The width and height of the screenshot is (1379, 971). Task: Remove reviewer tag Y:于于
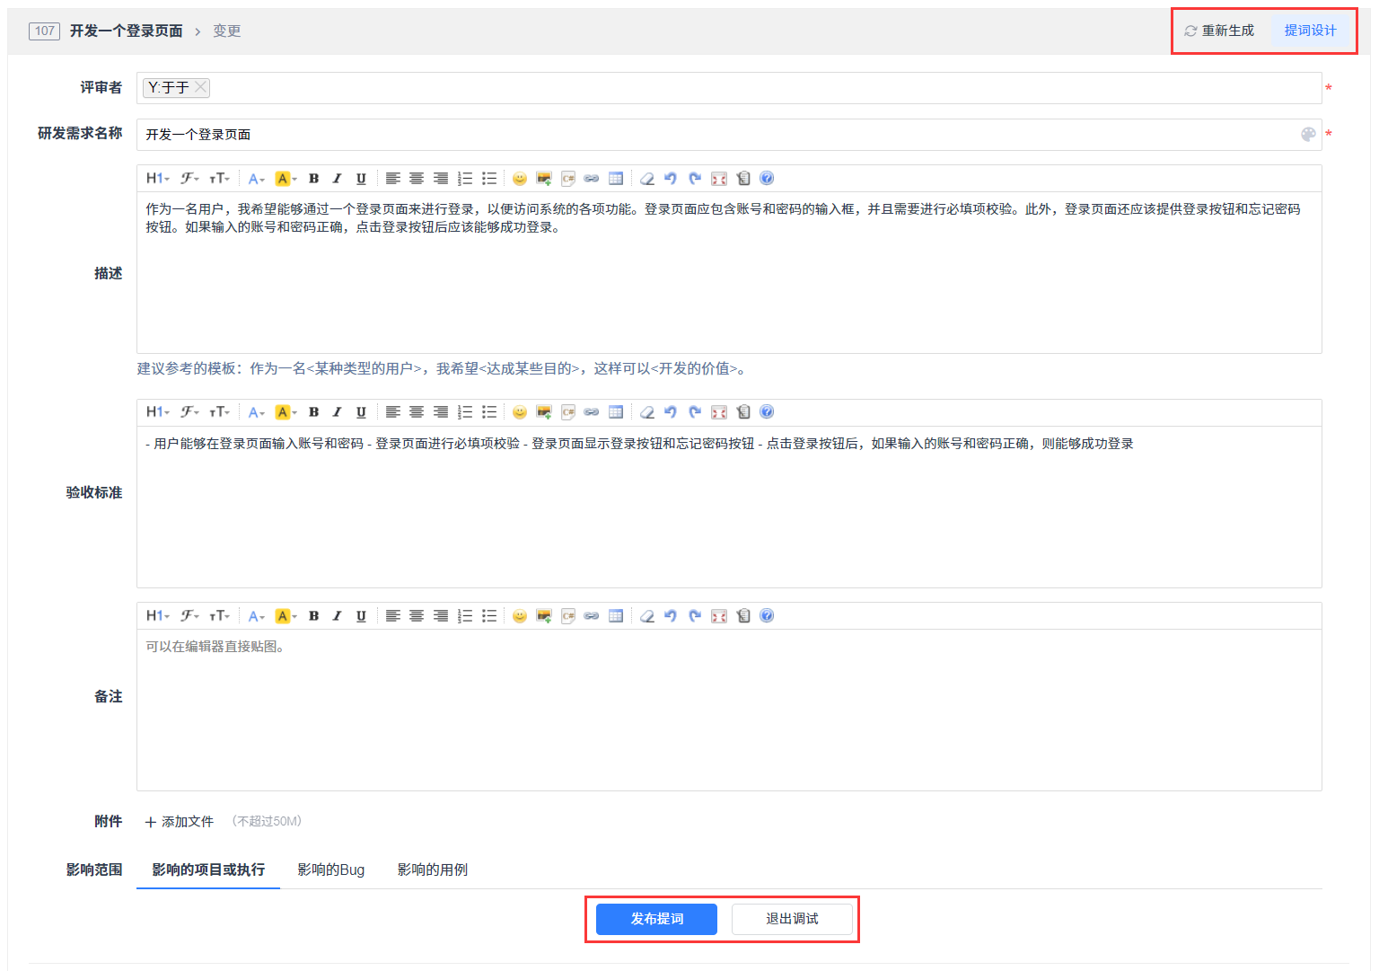pyautogui.click(x=201, y=87)
